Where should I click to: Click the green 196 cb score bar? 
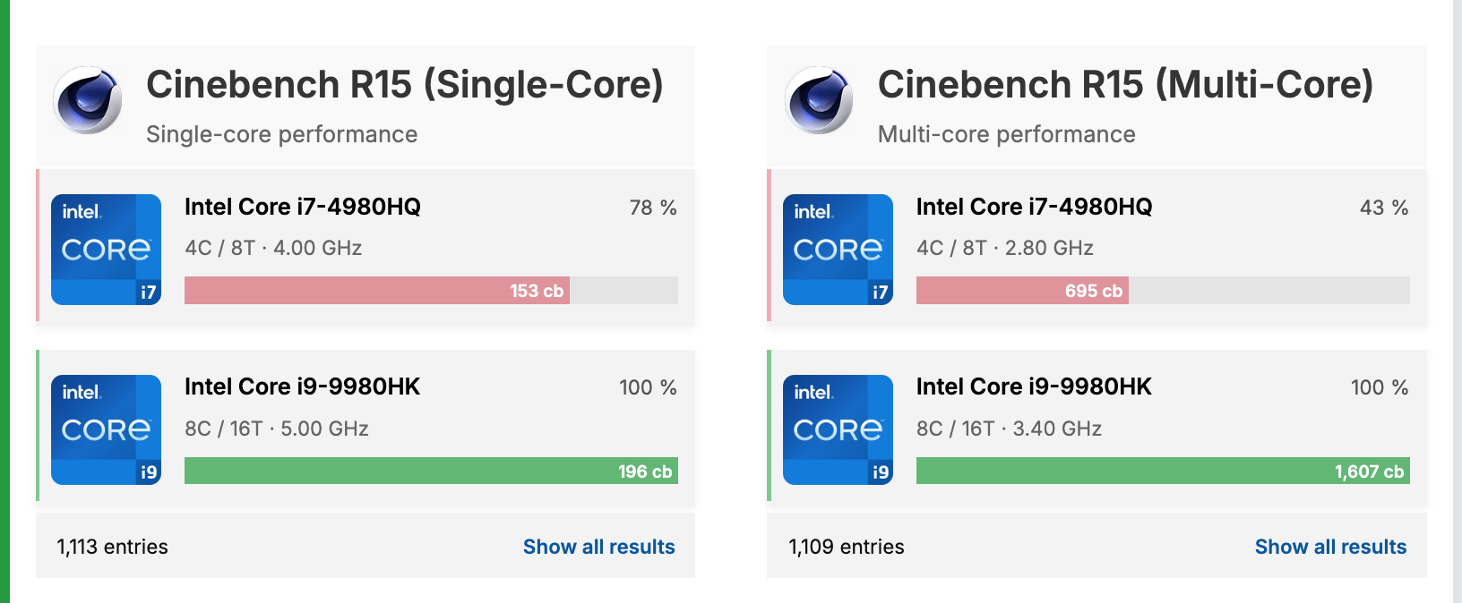tap(430, 471)
